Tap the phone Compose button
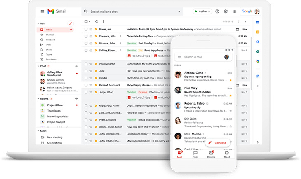The height and width of the screenshot is (179, 301). point(218,143)
